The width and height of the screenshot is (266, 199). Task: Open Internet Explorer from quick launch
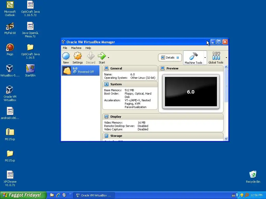coord(58,195)
